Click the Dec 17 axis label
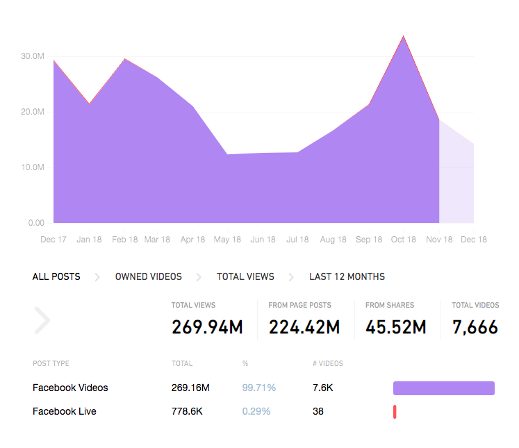 [x=53, y=240]
